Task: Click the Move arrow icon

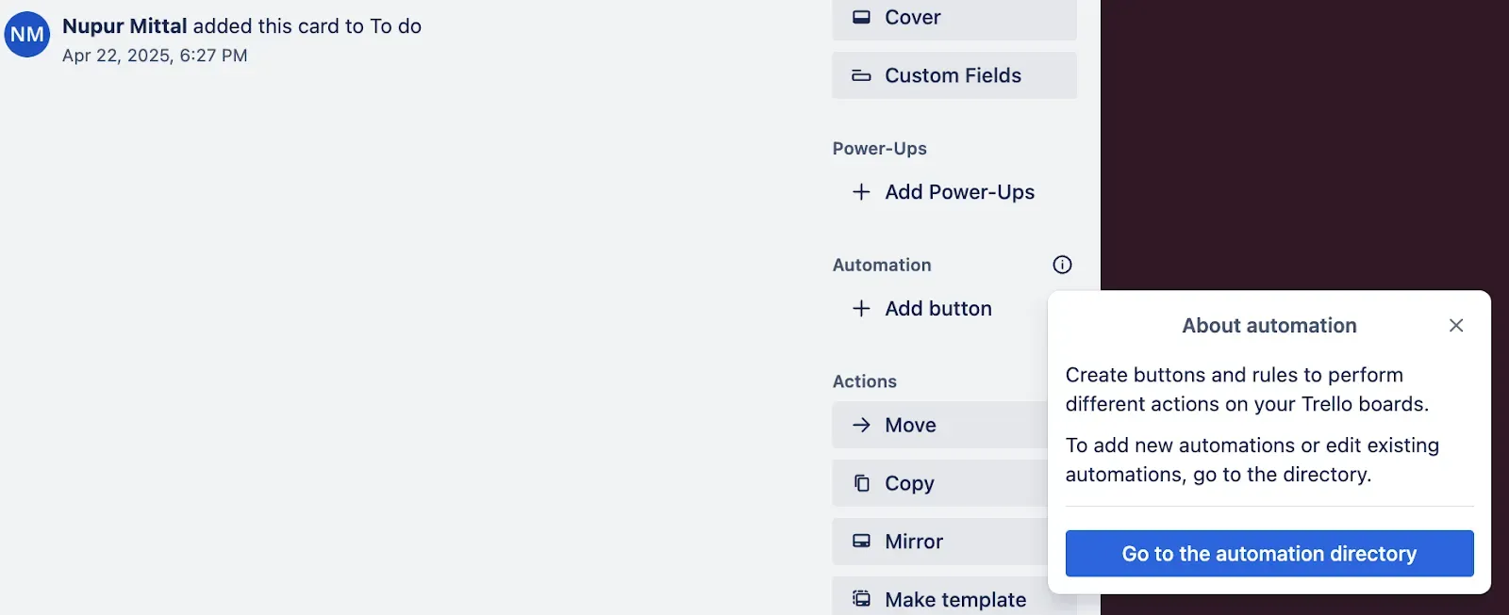Action: point(861,425)
